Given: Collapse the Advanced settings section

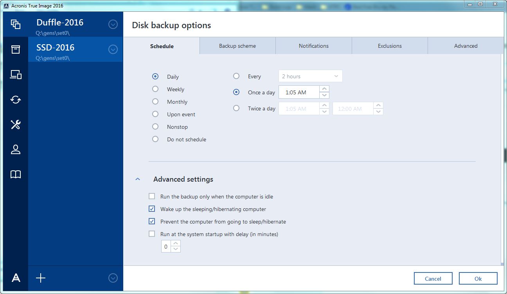Looking at the screenshot, I should (138, 179).
